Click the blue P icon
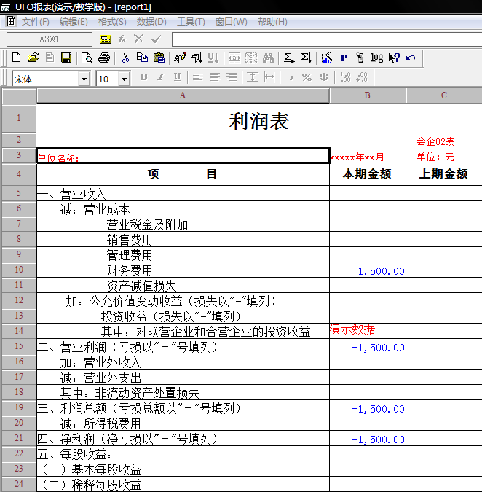This screenshot has height=492, width=482. click(x=344, y=58)
